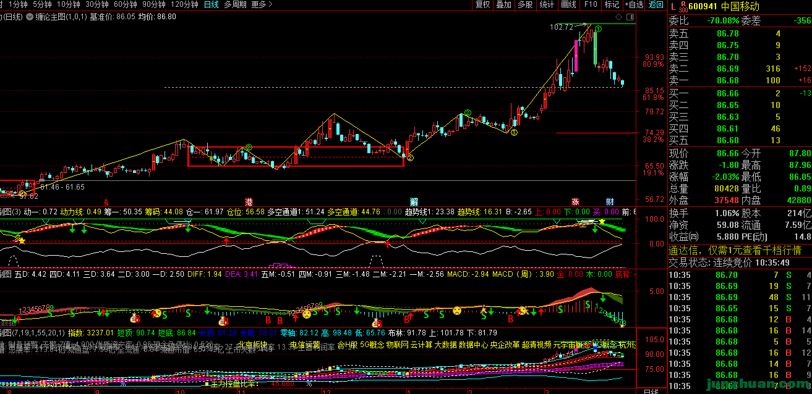Activate the 画线 drawing tool button
Image resolution: width=812 pixels, height=394 pixels.
click(x=568, y=4)
